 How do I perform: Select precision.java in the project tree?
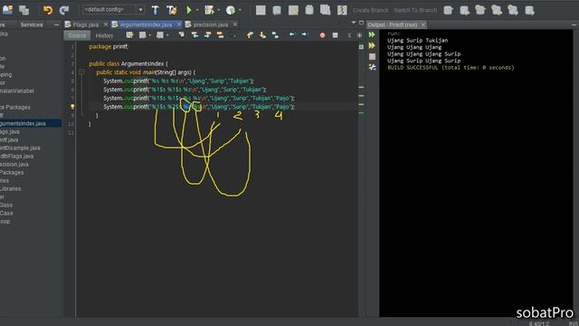(14, 164)
